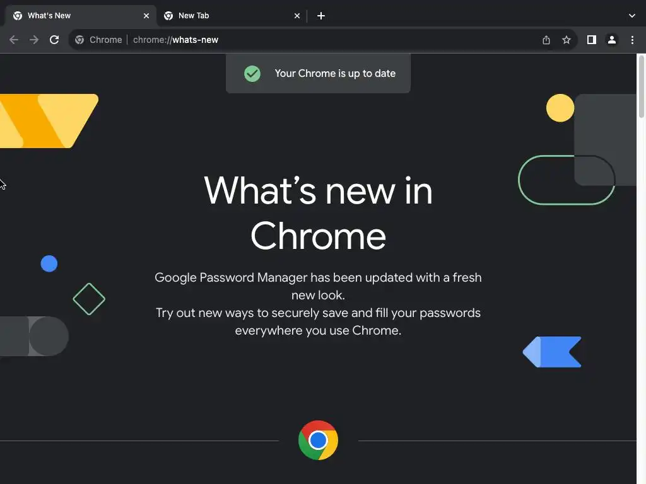
Task: Switch to the New Tab tab
Action: pos(232,16)
